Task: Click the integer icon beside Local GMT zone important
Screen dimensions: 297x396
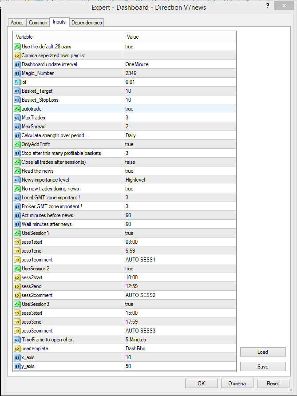Action: [x=17, y=198]
